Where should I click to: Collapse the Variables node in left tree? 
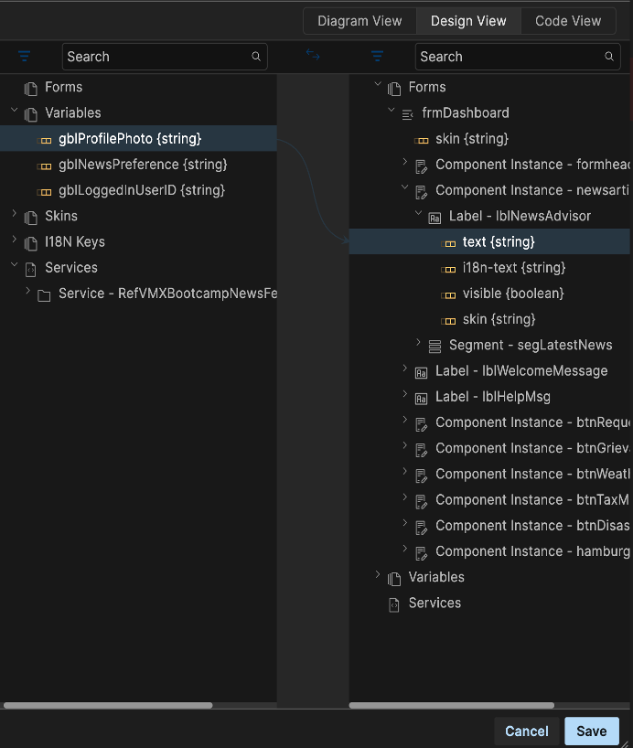click(15, 112)
